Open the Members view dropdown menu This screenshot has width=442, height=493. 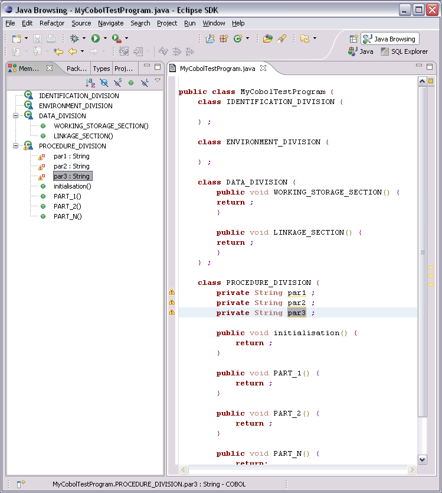[158, 80]
